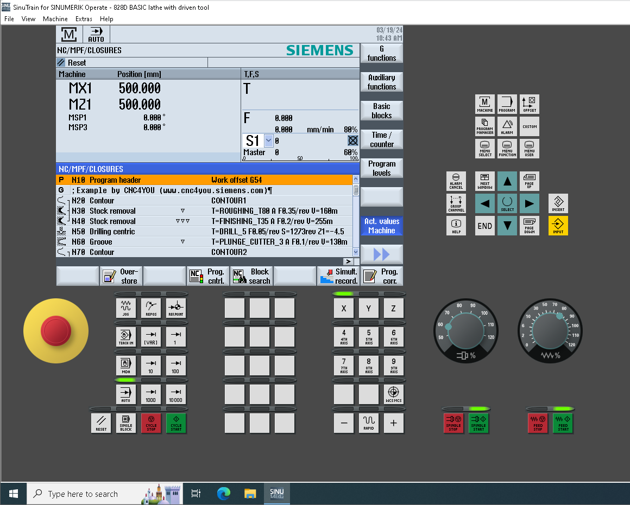Select the X axis key
The image size is (630, 505).
coord(344,308)
